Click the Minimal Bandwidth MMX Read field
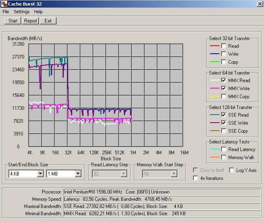The image size is (264, 222). click(x=162, y=214)
